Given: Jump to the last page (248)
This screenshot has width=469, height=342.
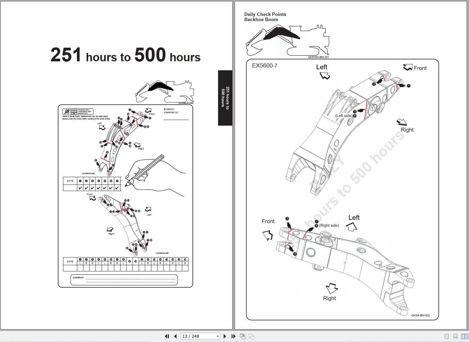Looking at the screenshot, I should (233, 336).
